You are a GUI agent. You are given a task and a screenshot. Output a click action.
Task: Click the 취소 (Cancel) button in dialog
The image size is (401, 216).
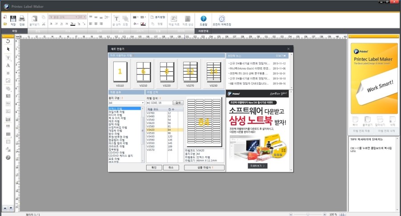(x=171, y=167)
